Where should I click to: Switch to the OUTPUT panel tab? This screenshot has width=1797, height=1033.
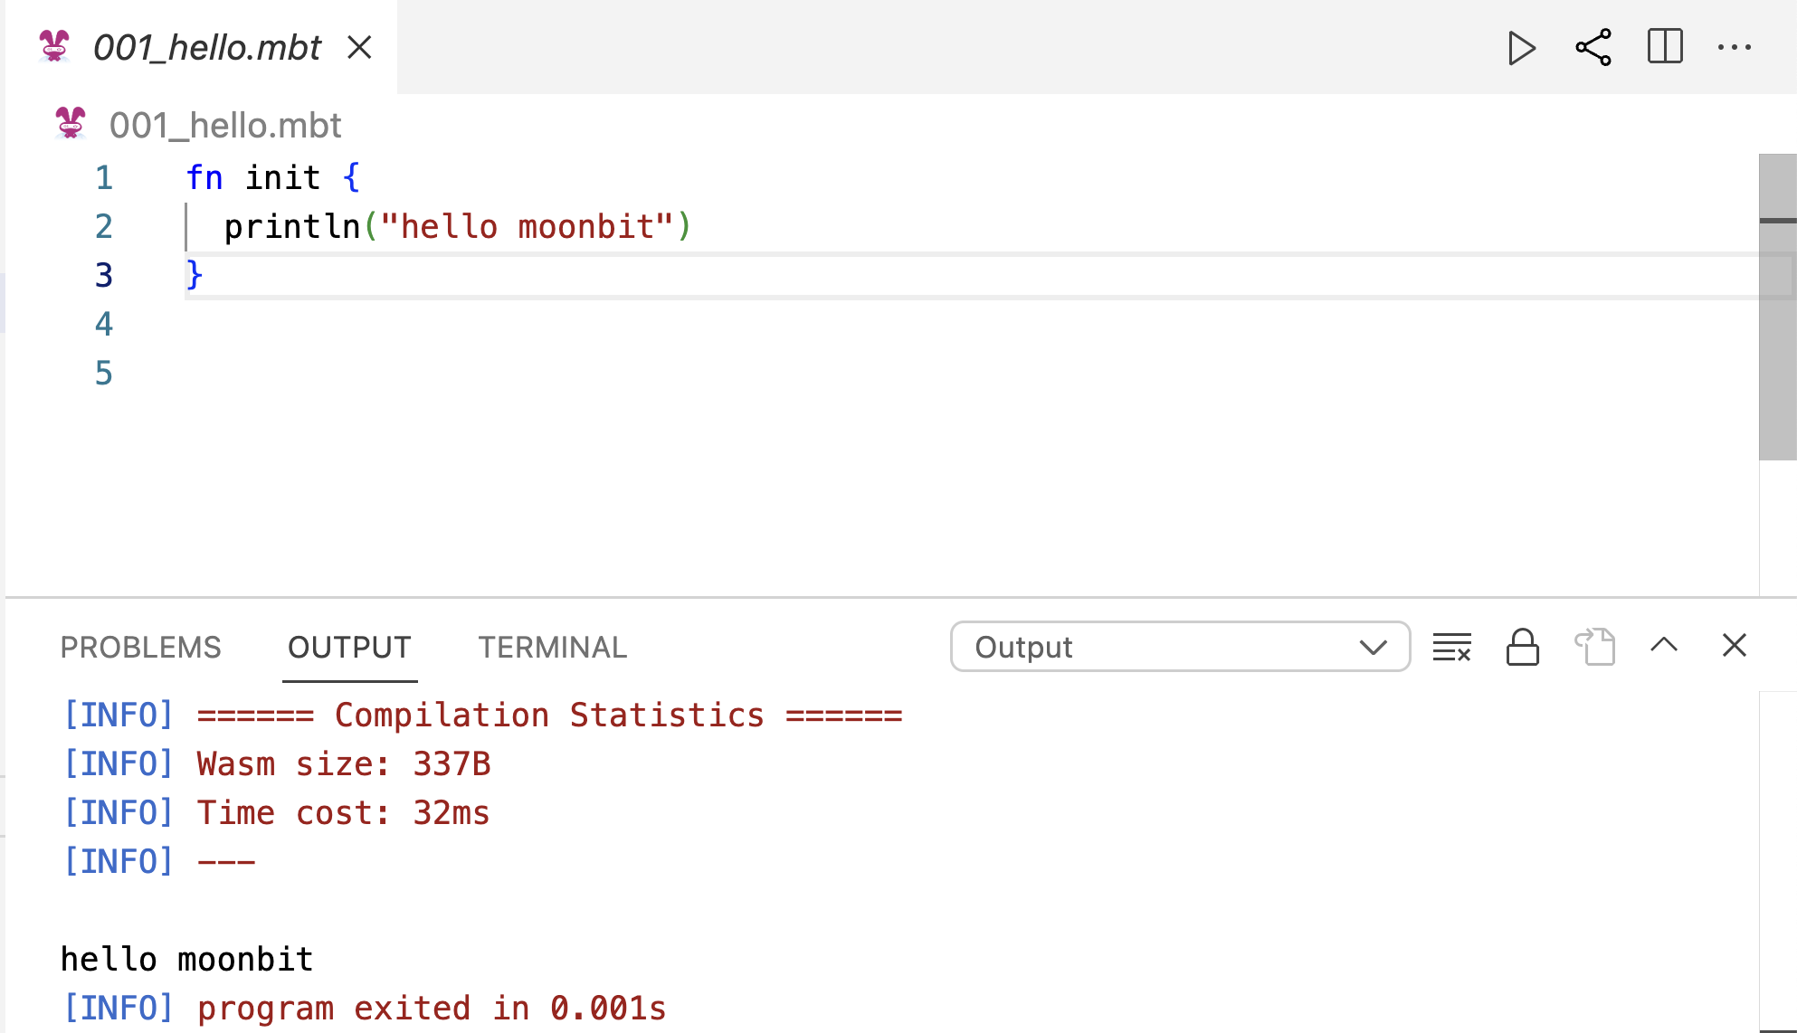point(349,648)
